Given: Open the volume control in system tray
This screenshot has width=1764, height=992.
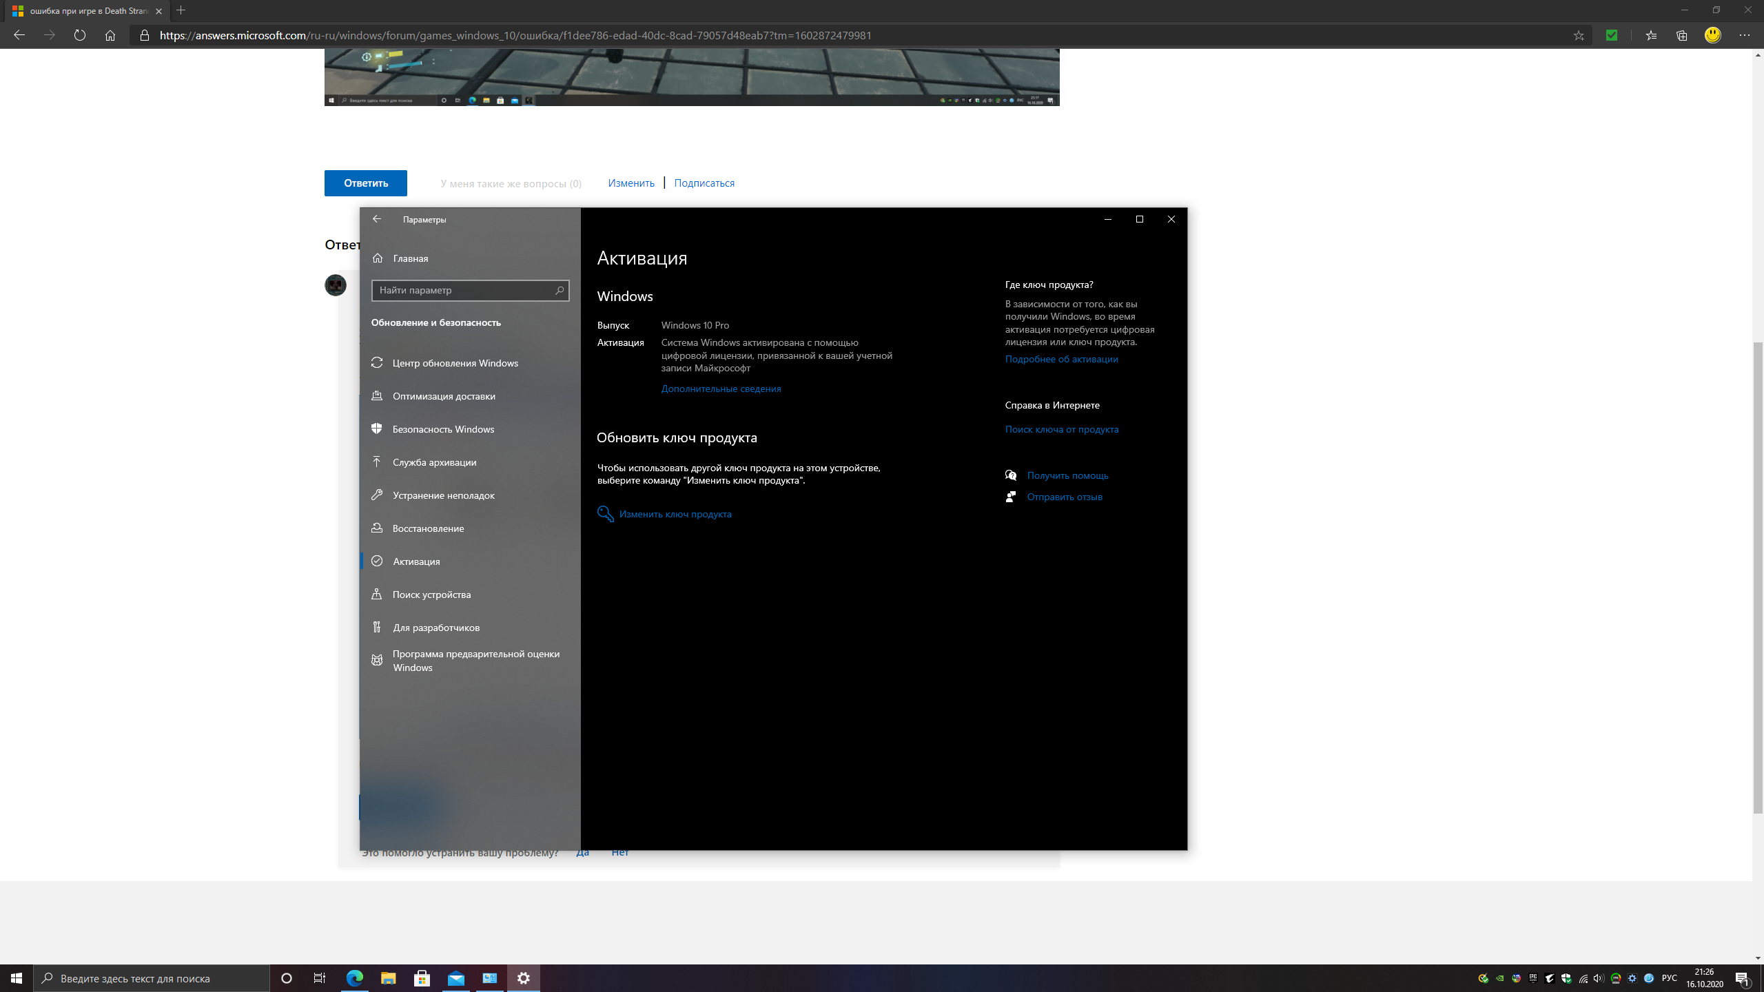Looking at the screenshot, I should tap(1599, 978).
